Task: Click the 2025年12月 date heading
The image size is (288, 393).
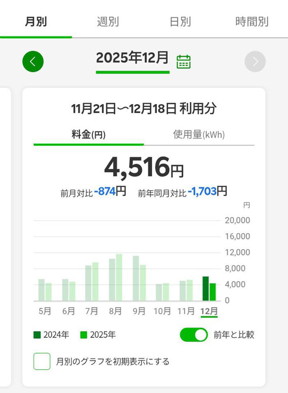Action: 132,58
